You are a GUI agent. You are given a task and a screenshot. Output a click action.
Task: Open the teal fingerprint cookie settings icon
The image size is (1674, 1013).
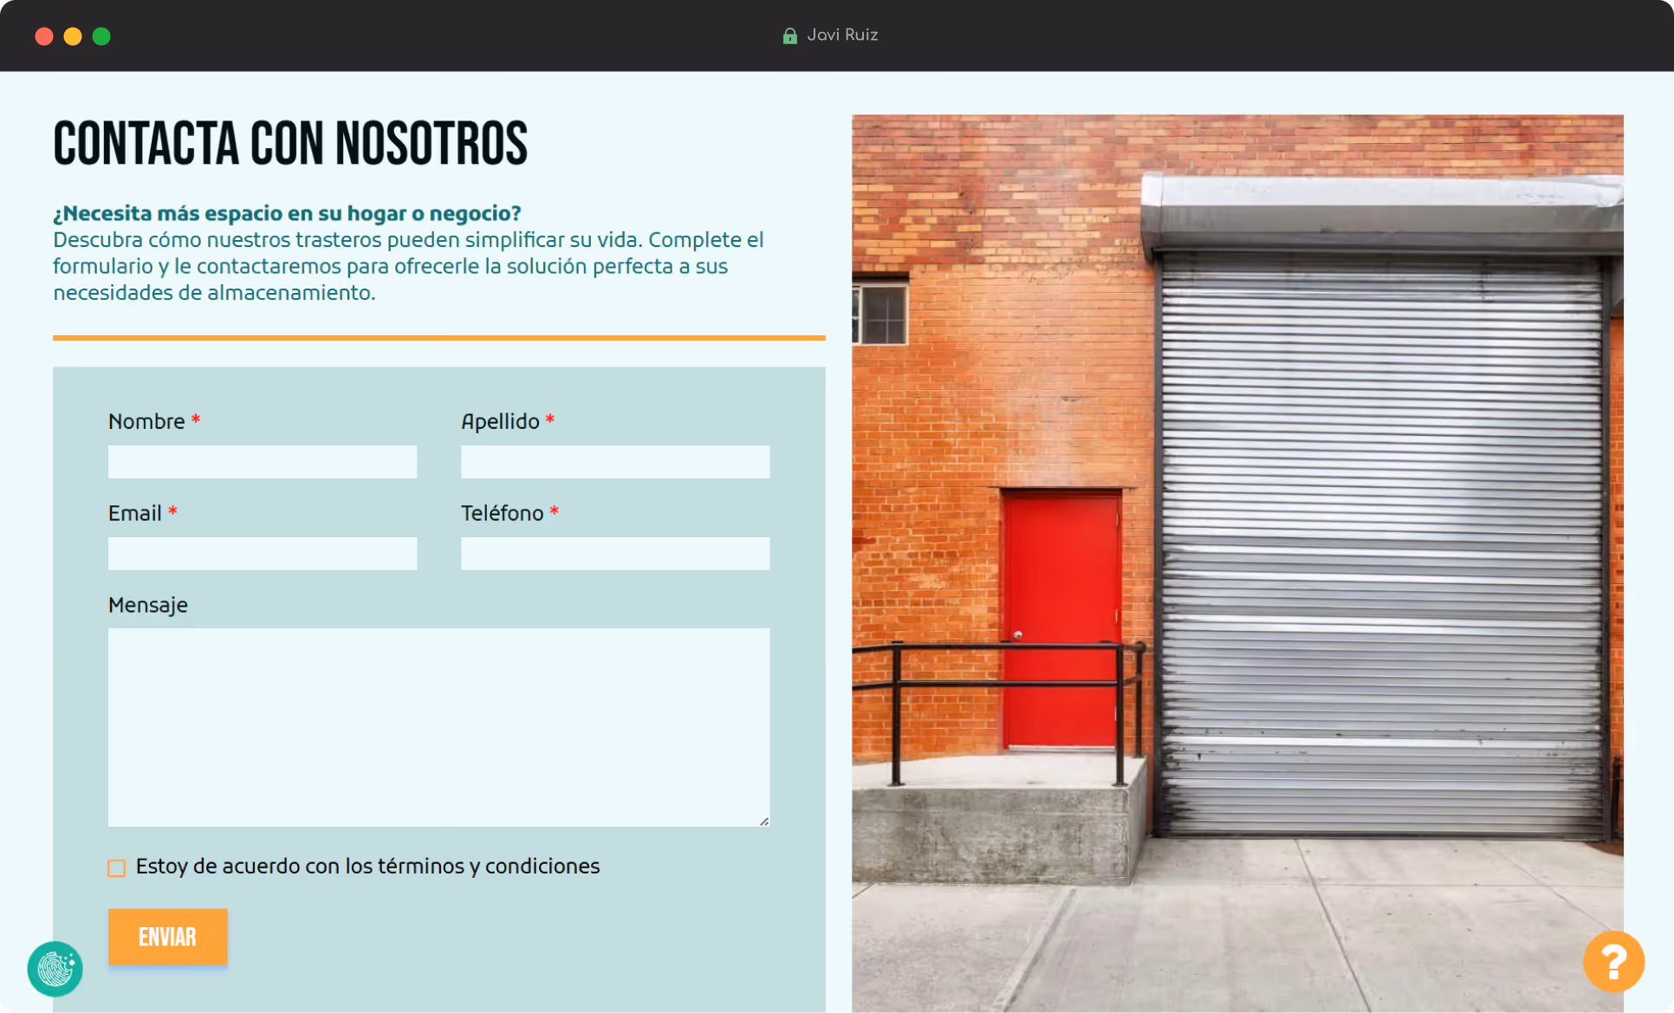point(55,969)
